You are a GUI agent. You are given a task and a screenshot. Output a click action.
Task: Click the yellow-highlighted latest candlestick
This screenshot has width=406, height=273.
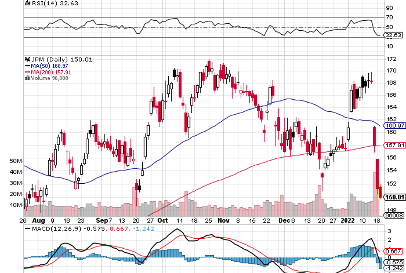[380, 192]
